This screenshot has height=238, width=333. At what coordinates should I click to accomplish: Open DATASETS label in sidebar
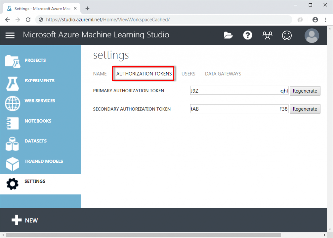(x=35, y=141)
